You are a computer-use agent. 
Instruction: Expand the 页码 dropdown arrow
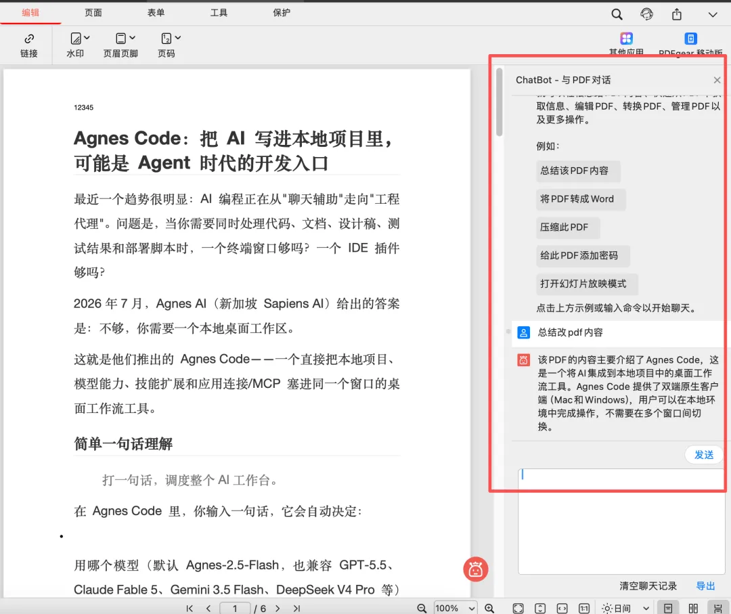177,38
